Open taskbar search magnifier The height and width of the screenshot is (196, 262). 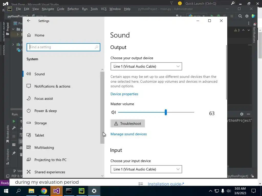coord(18,191)
